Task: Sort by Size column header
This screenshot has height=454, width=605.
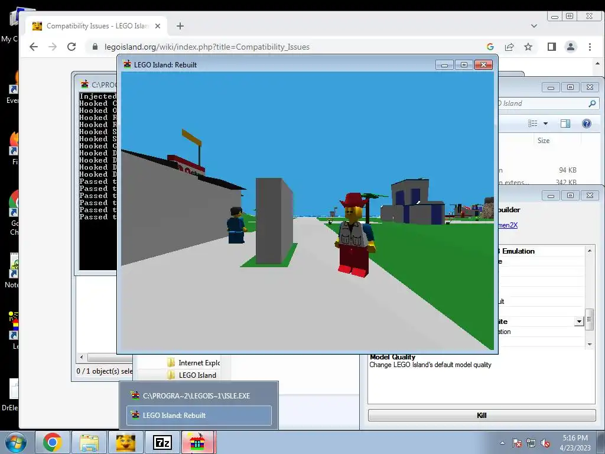Action: (x=544, y=141)
